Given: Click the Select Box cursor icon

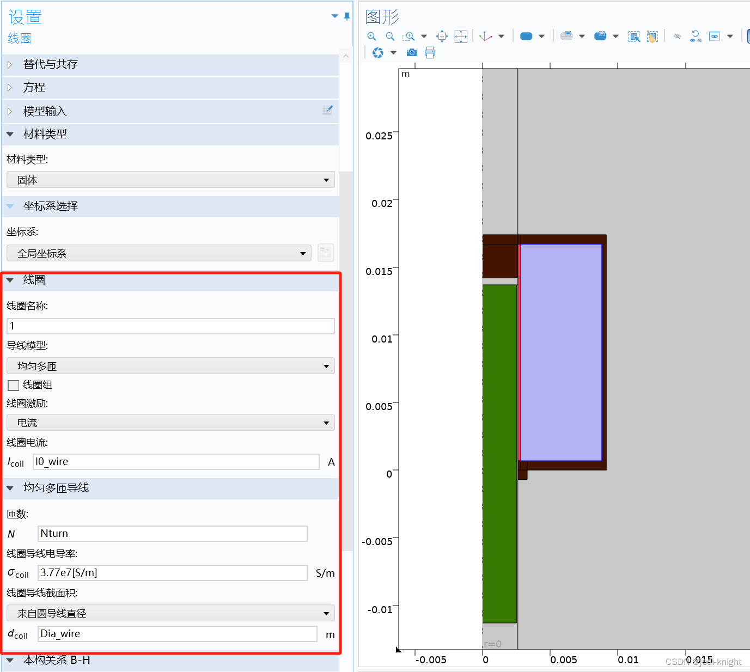Looking at the screenshot, I should (x=634, y=36).
